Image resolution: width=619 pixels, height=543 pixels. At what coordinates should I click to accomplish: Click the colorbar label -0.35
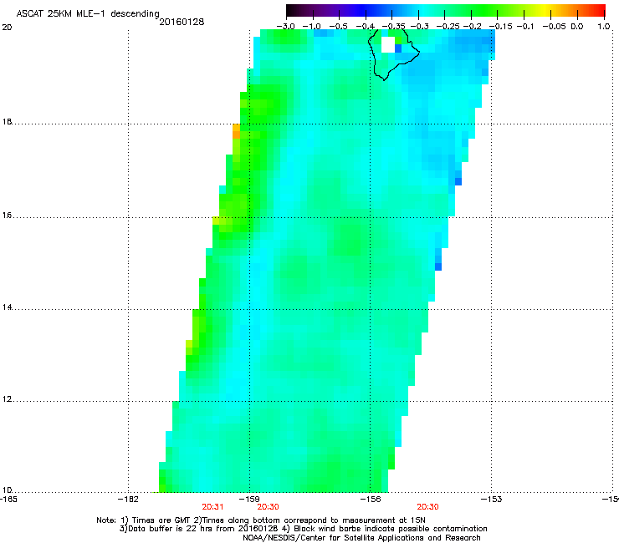(393, 27)
